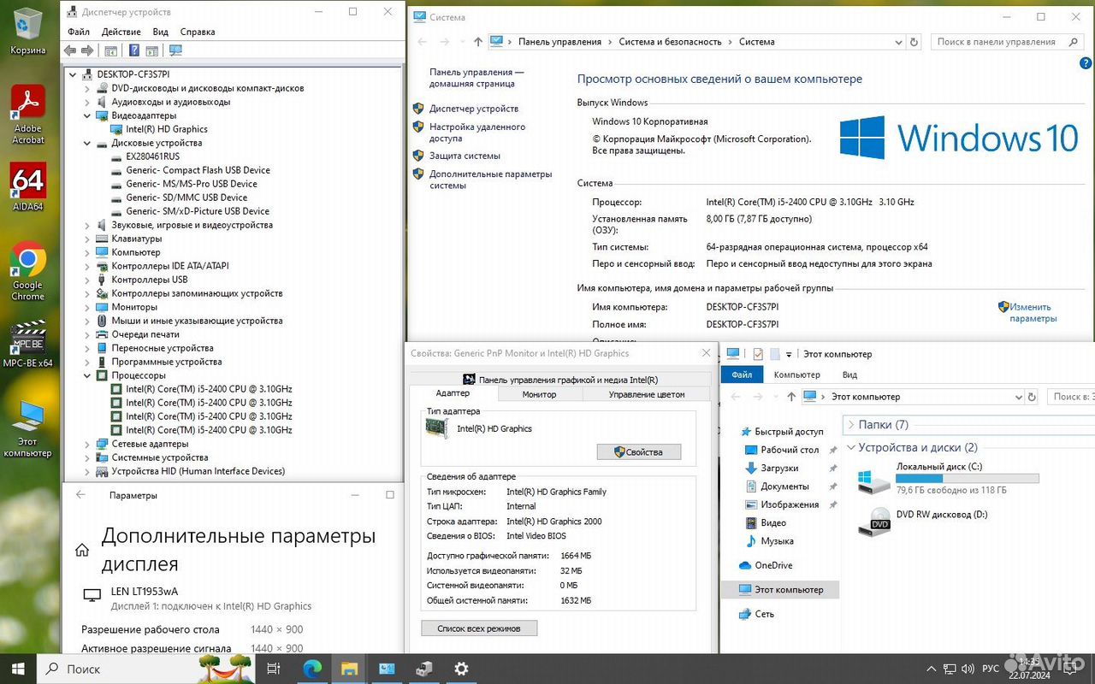This screenshot has width=1095, height=684.
Task: Go up one level in System window
Action: coord(477,42)
